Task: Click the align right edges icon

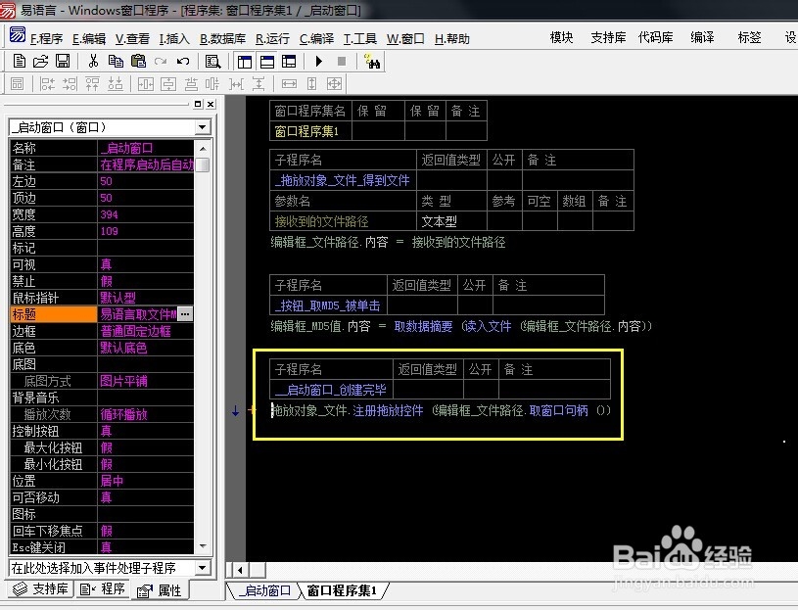Action: (70, 84)
